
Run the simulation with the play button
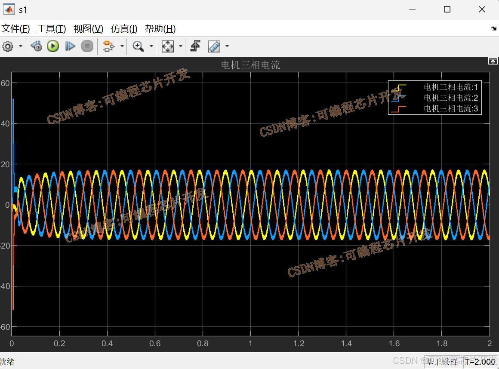click(53, 46)
